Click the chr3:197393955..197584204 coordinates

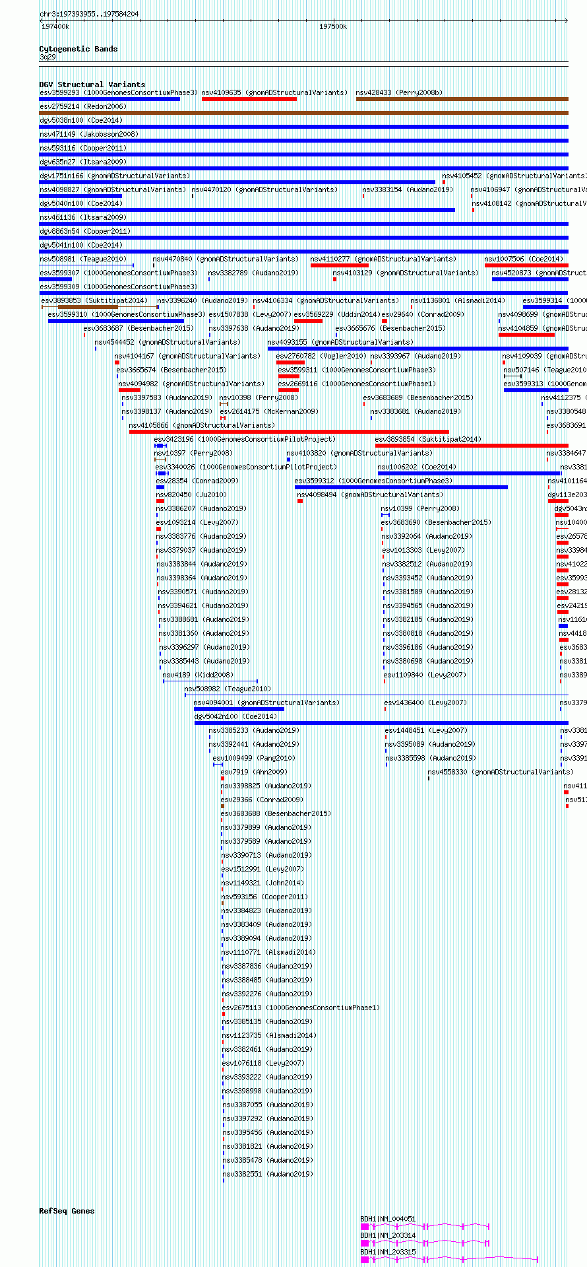(89, 14)
